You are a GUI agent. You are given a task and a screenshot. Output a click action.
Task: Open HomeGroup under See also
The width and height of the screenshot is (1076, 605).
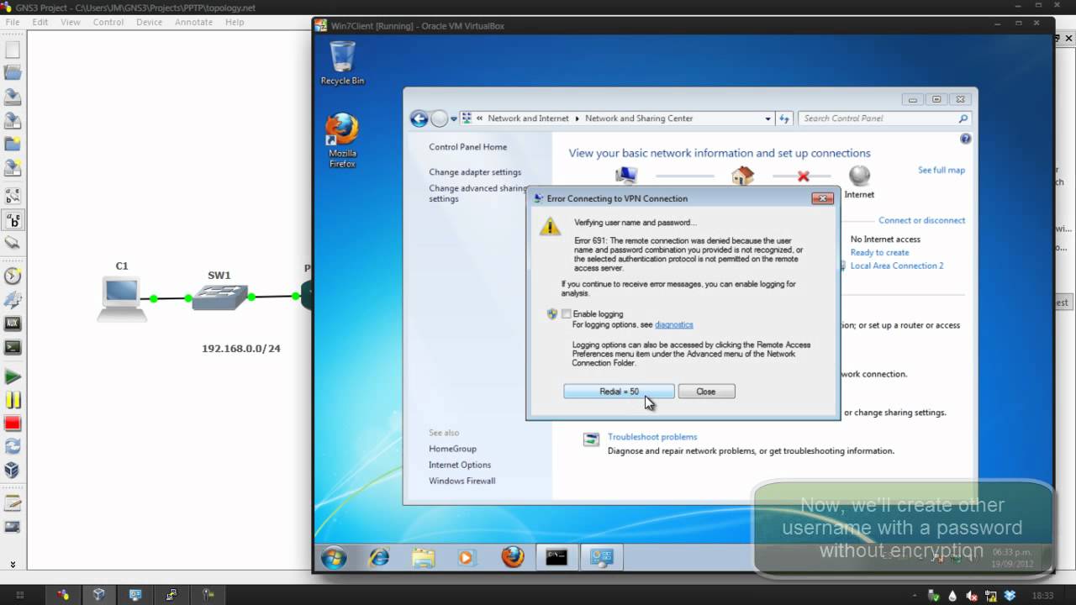452,449
